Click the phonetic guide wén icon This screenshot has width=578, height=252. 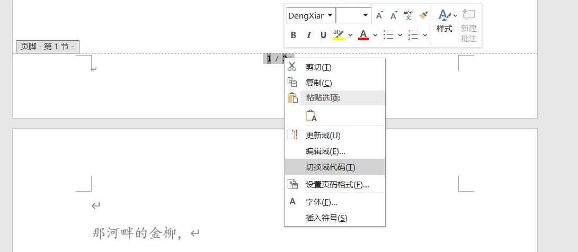pyautogui.click(x=408, y=15)
